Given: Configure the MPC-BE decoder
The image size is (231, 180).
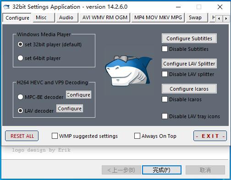Looking at the screenshot, I should (79, 95).
